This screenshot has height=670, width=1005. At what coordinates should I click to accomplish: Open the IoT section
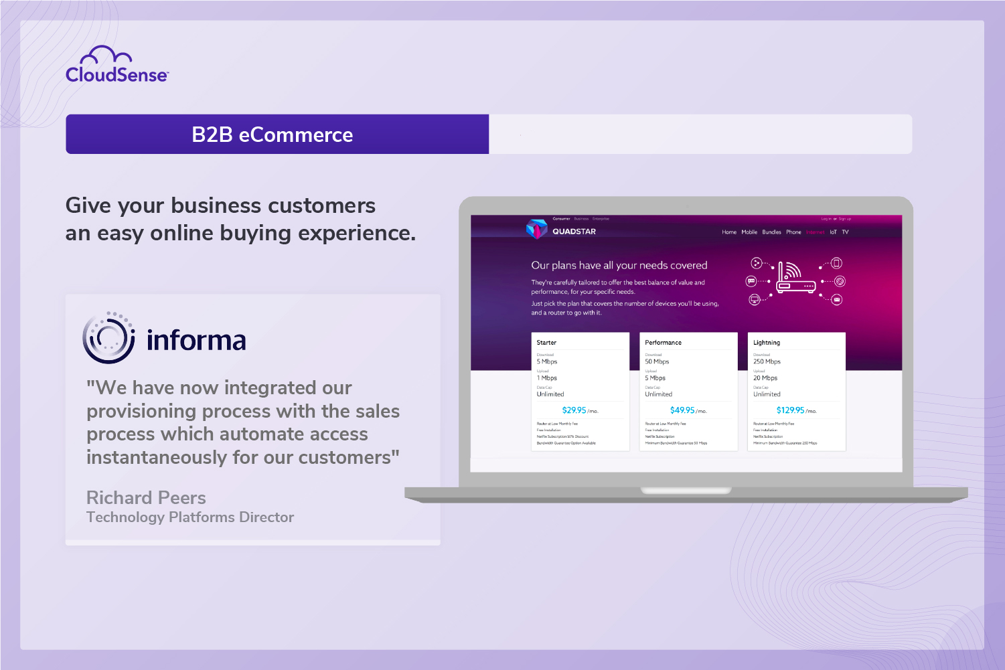[833, 232]
